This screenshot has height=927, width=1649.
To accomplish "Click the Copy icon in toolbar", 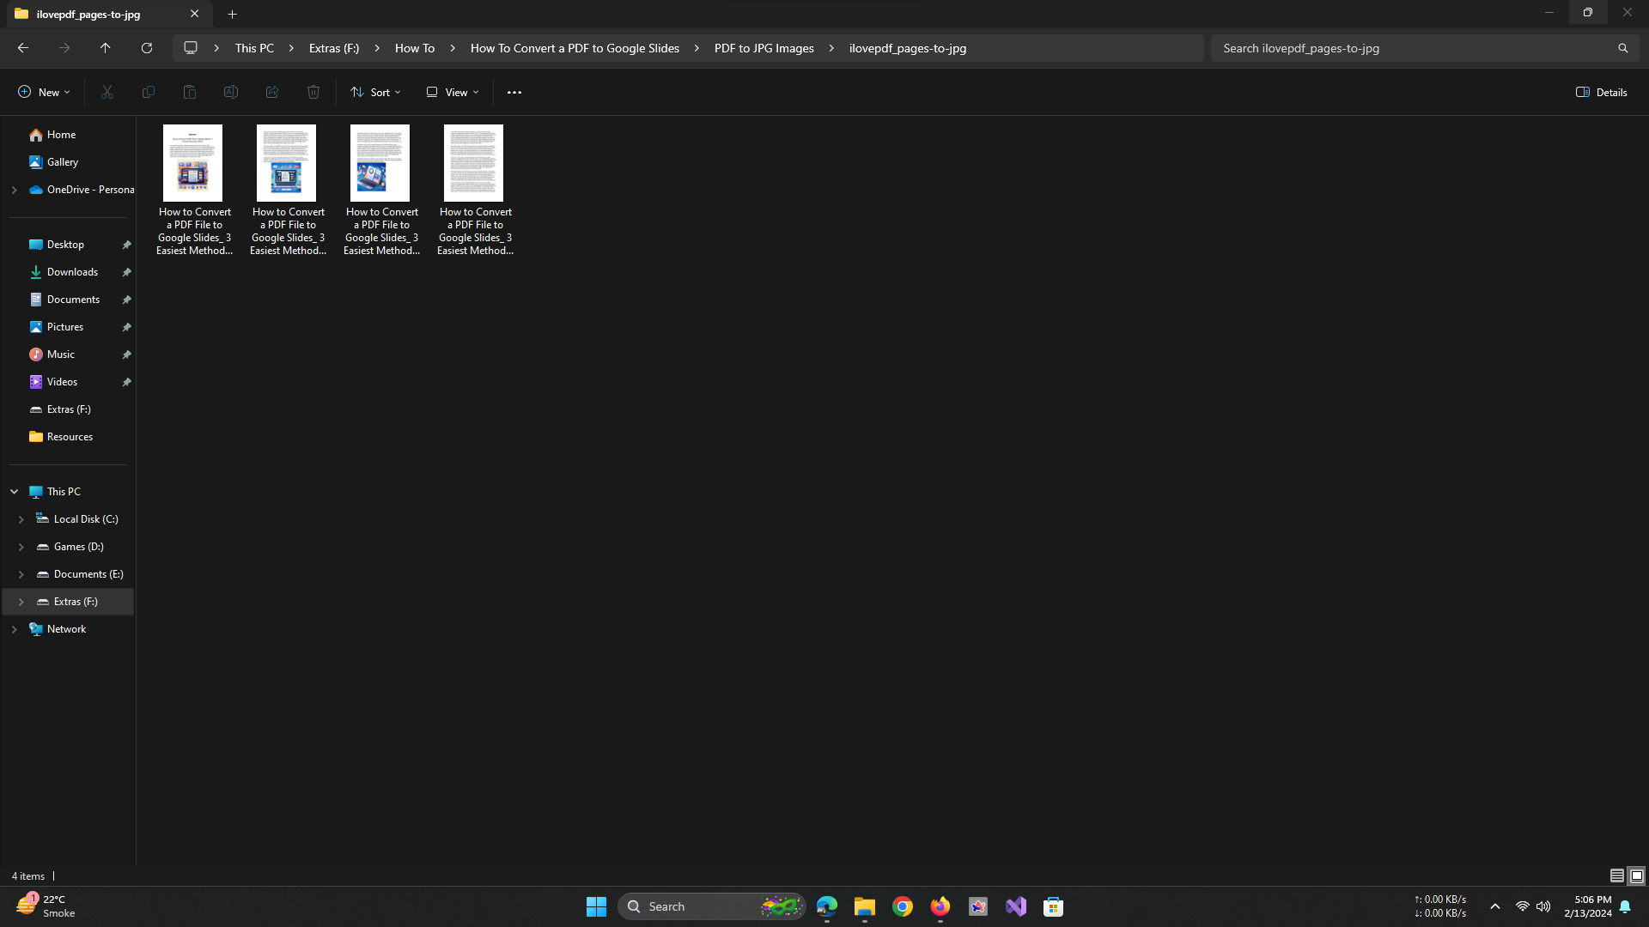I will 149,92.
